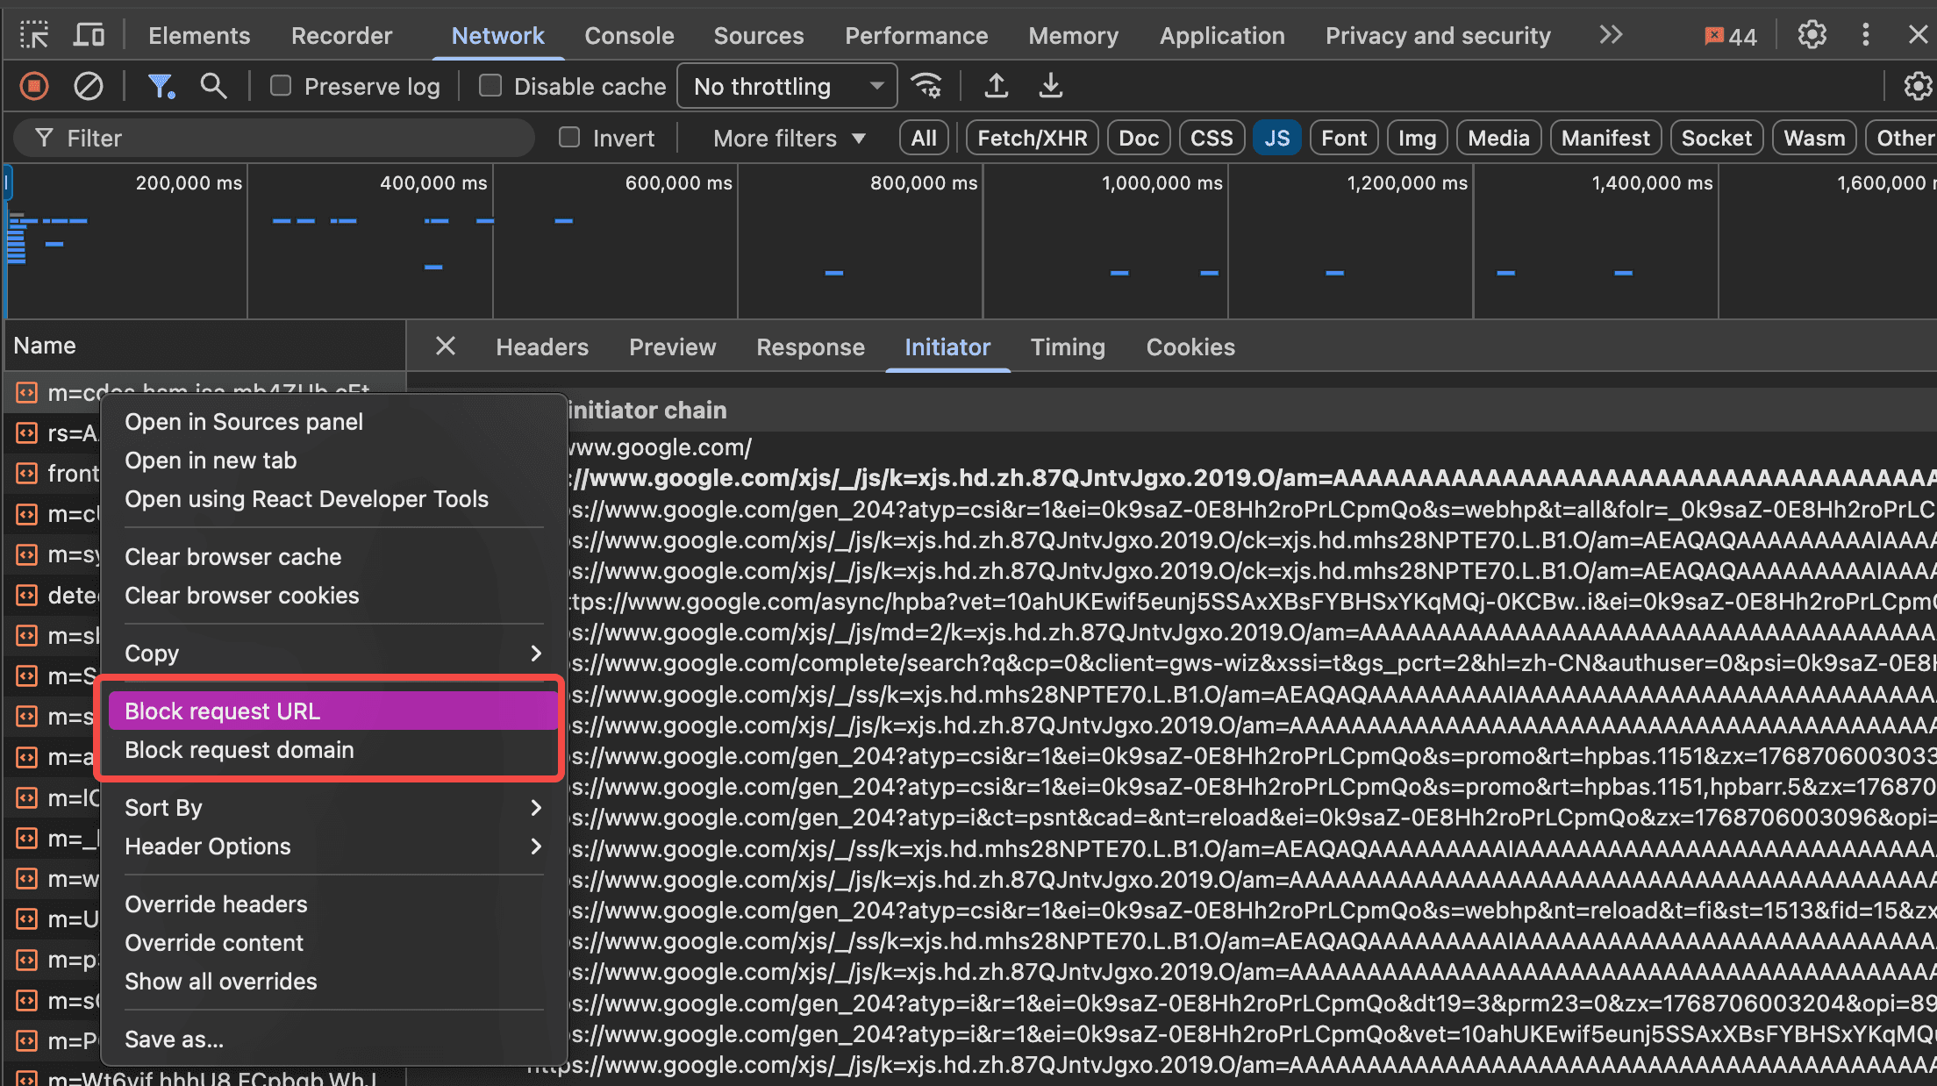Screen dimensions: 1937x1086
Task: Stop recording network log
Action: (x=33, y=85)
